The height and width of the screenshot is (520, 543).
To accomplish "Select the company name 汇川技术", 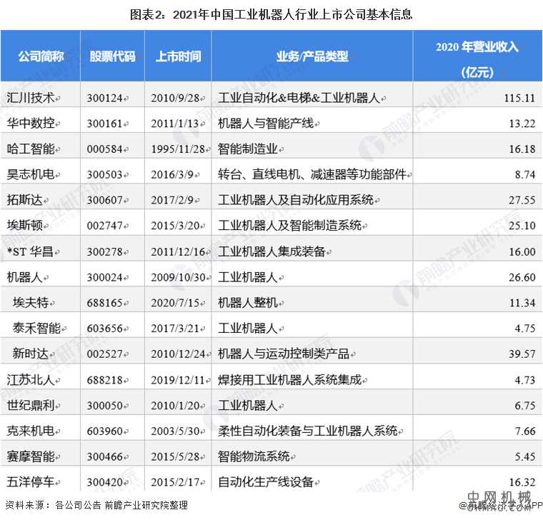I will point(31,98).
